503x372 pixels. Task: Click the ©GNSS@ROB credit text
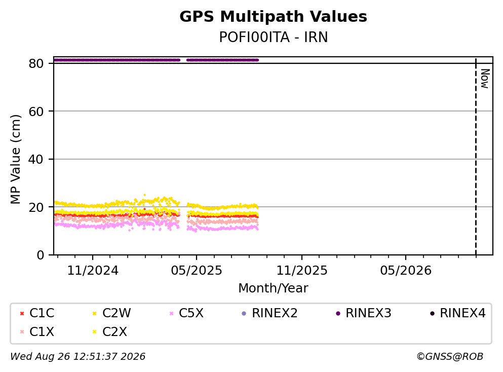click(x=450, y=357)
